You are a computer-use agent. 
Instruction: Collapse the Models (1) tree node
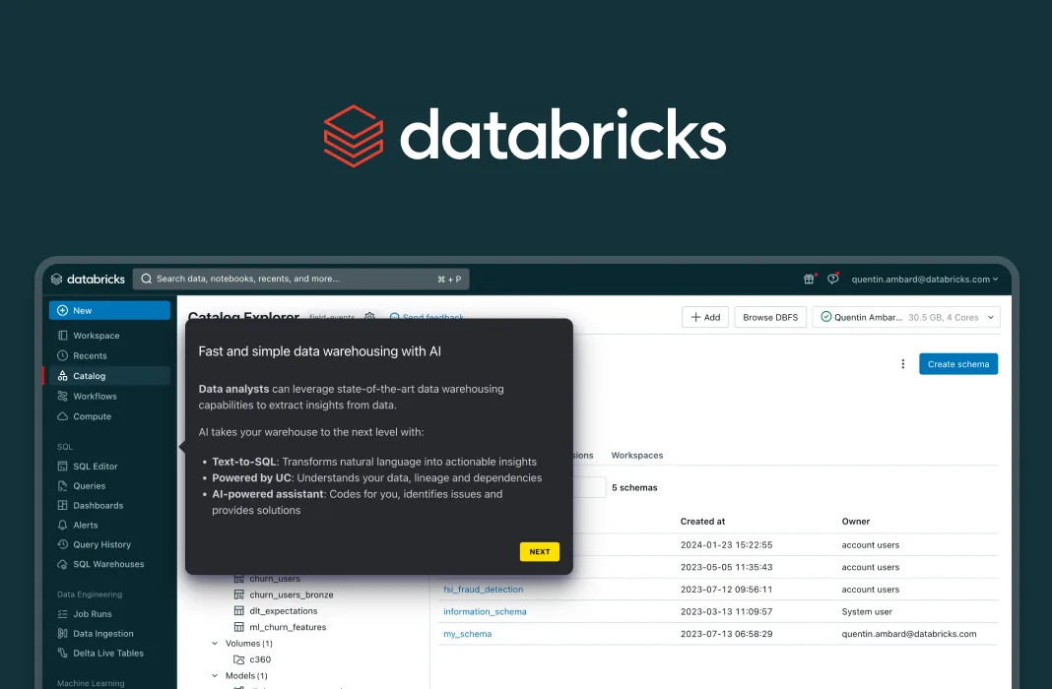215,675
